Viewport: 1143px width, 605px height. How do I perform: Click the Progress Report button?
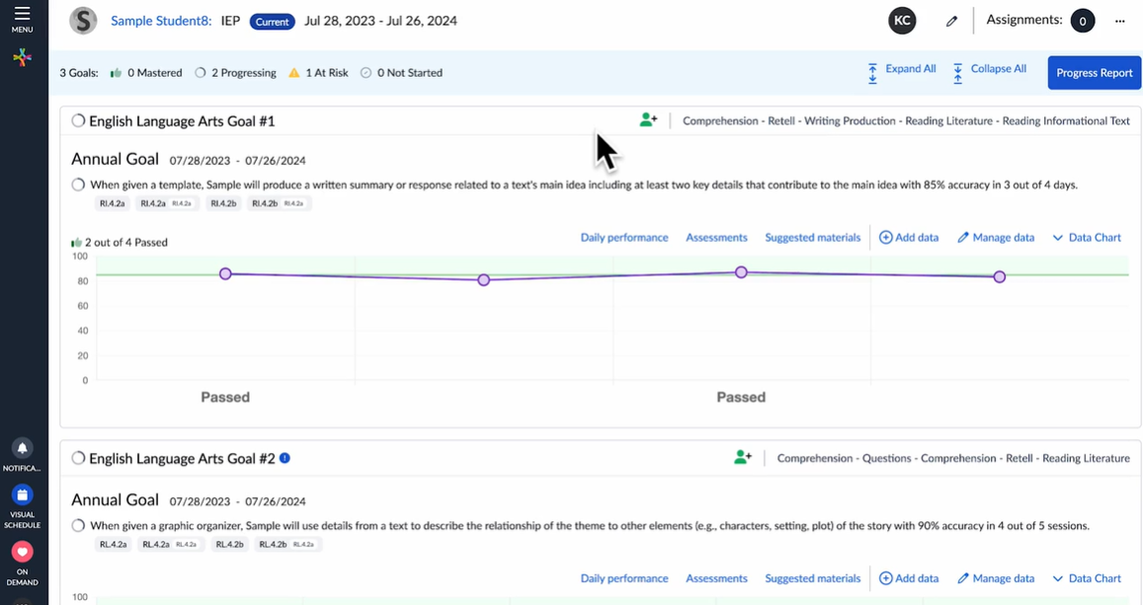[1094, 73]
